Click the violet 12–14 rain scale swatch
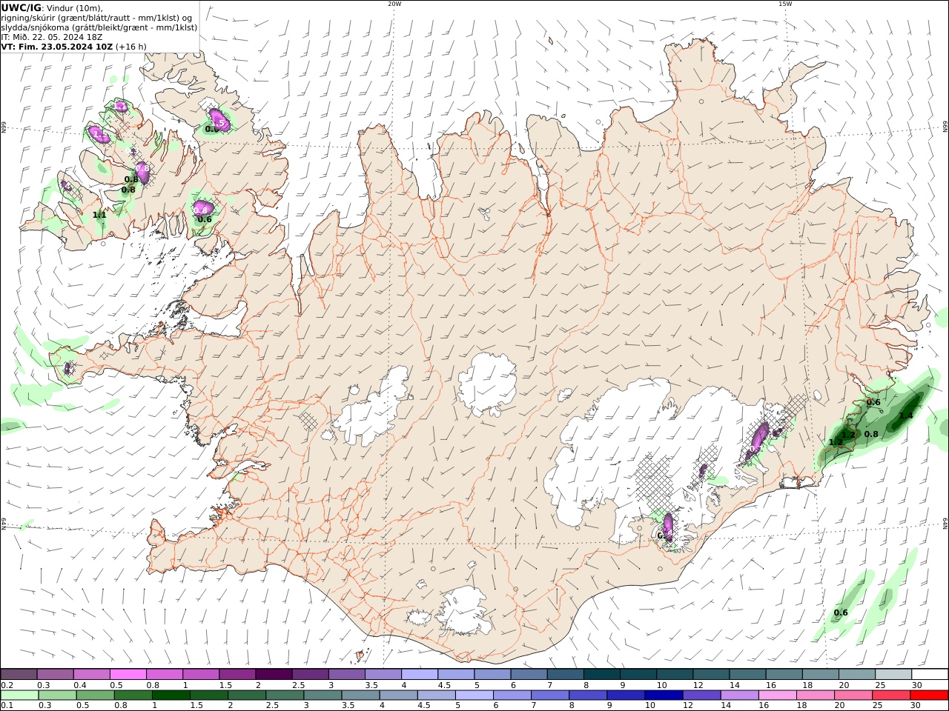The image size is (949, 711). pyautogui.click(x=701, y=695)
